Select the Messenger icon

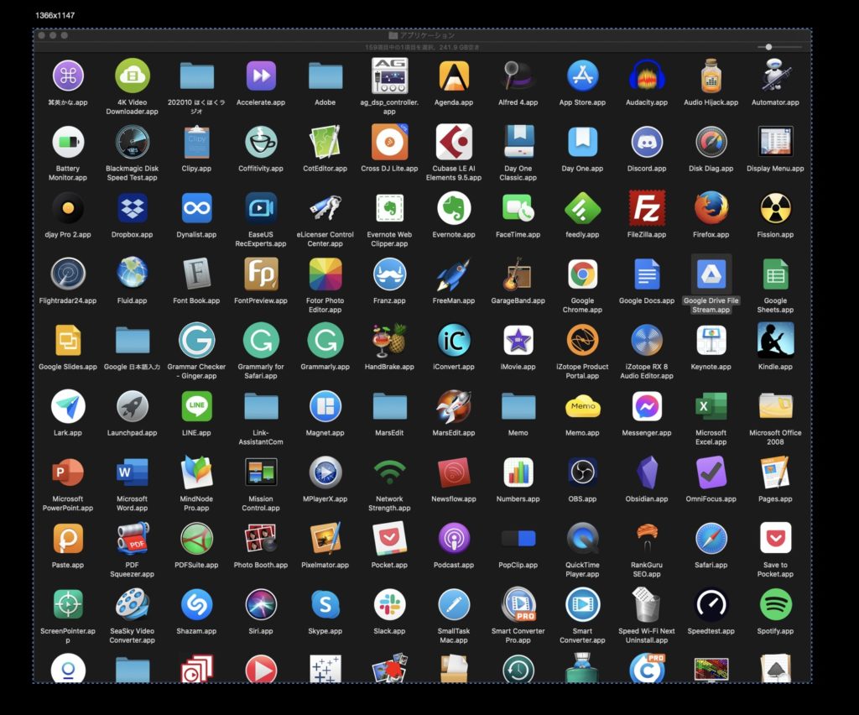(647, 406)
